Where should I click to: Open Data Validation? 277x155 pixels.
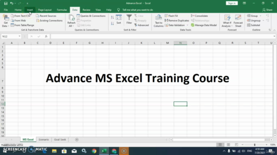[x=175, y=25]
